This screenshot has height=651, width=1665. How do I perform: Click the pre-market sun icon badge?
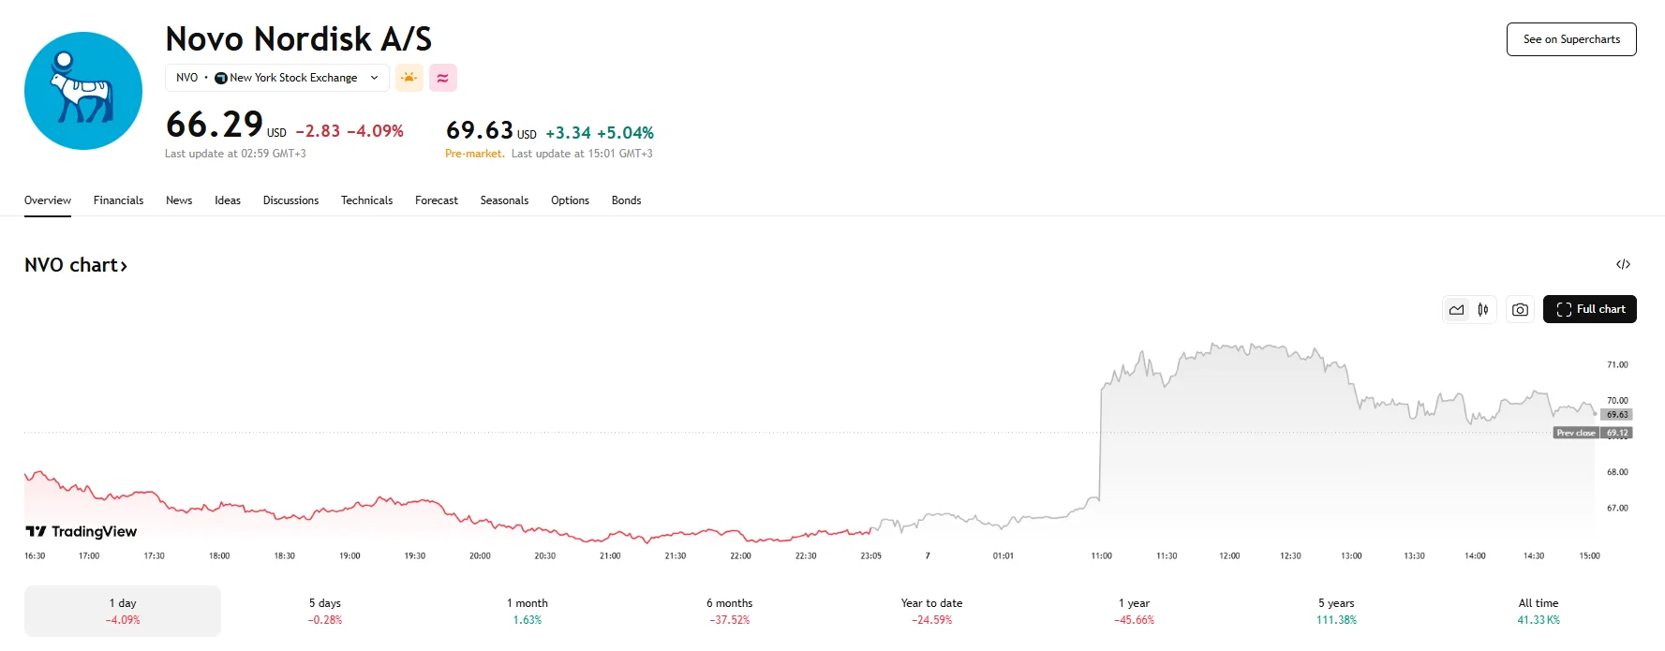click(x=409, y=78)
